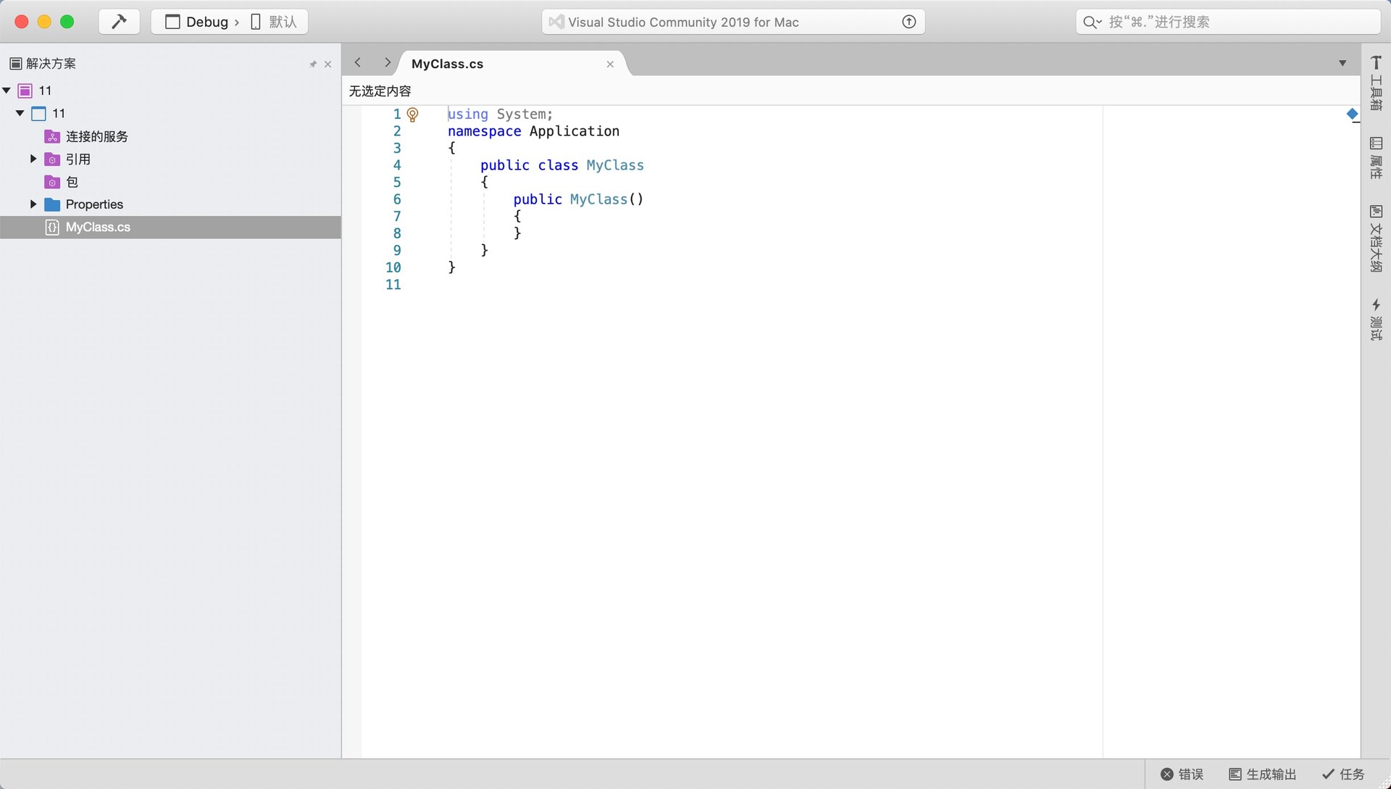Switch to the MyClass.cs editor tab
Screen dimensions: 1391x789
(x=447, y=64)
